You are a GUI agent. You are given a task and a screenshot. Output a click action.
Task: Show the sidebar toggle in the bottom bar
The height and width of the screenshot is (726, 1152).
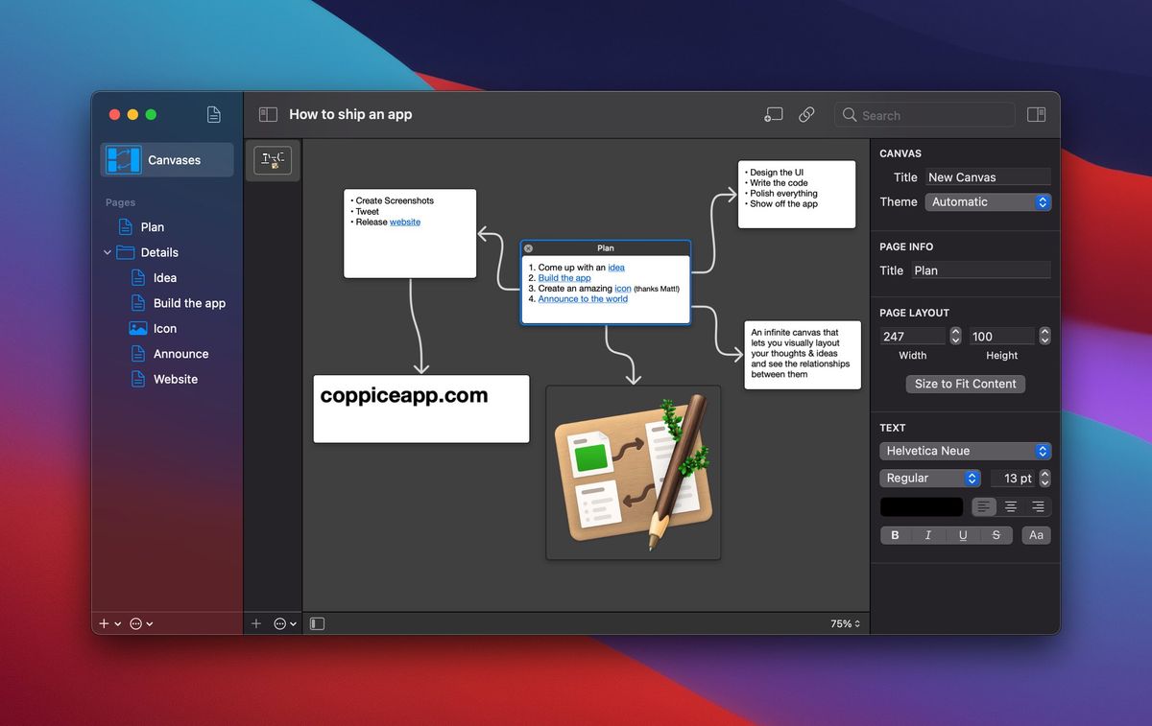coord(317,623)
